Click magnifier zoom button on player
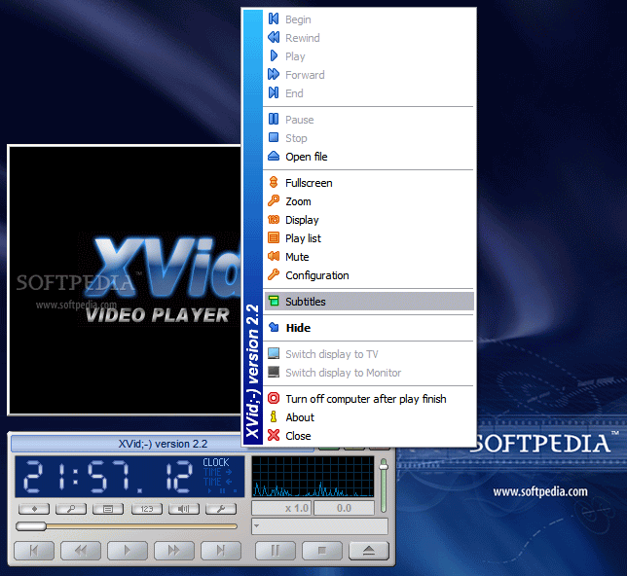This screenshot has height=576, width=627. (71, 509)
